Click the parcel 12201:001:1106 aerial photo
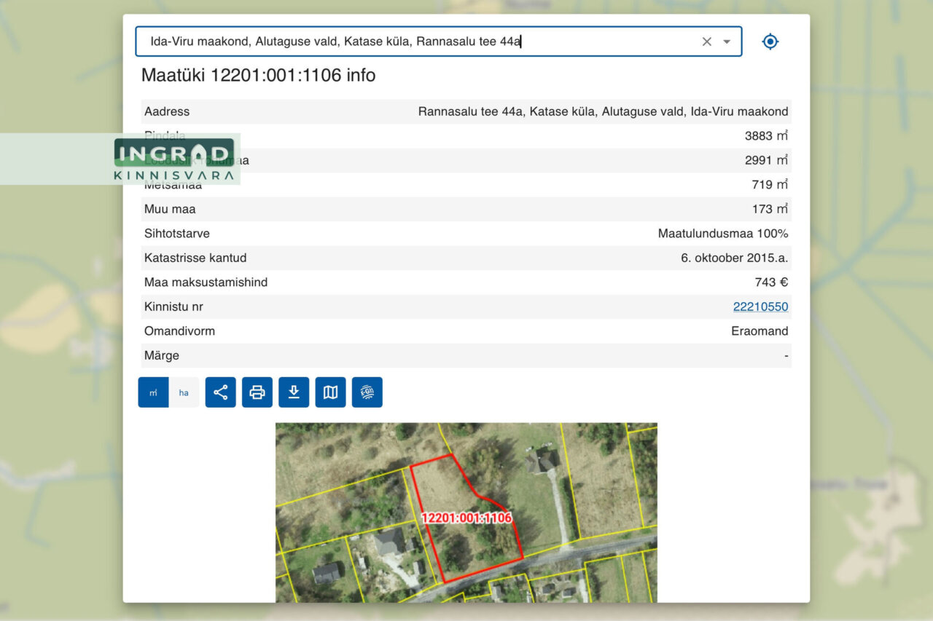The height and width of the screenshot is (621, 933). (466, 513)
